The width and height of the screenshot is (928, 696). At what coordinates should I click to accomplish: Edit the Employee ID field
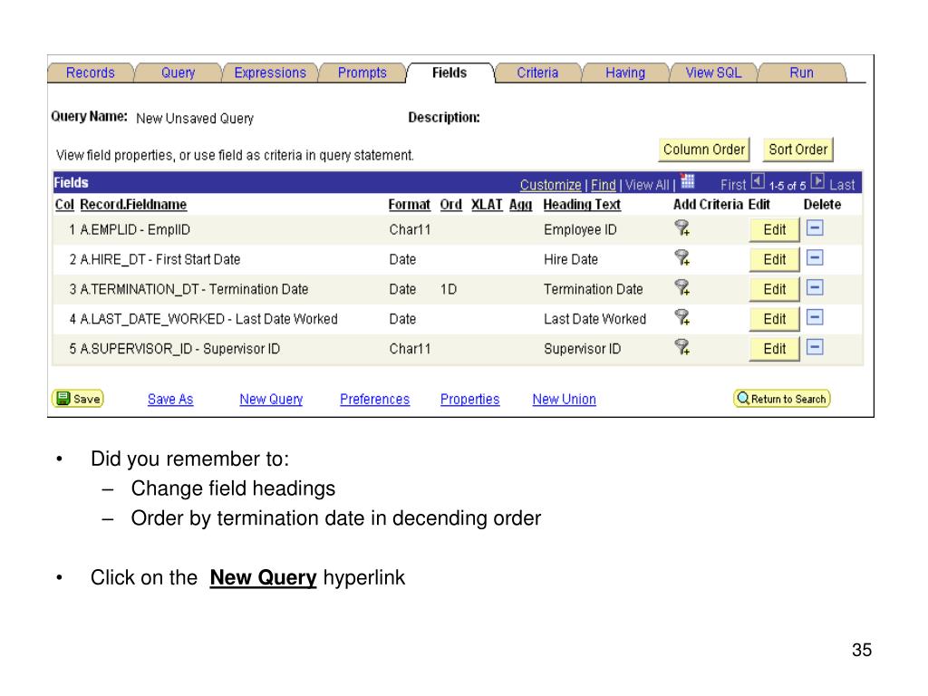(774, 230)
